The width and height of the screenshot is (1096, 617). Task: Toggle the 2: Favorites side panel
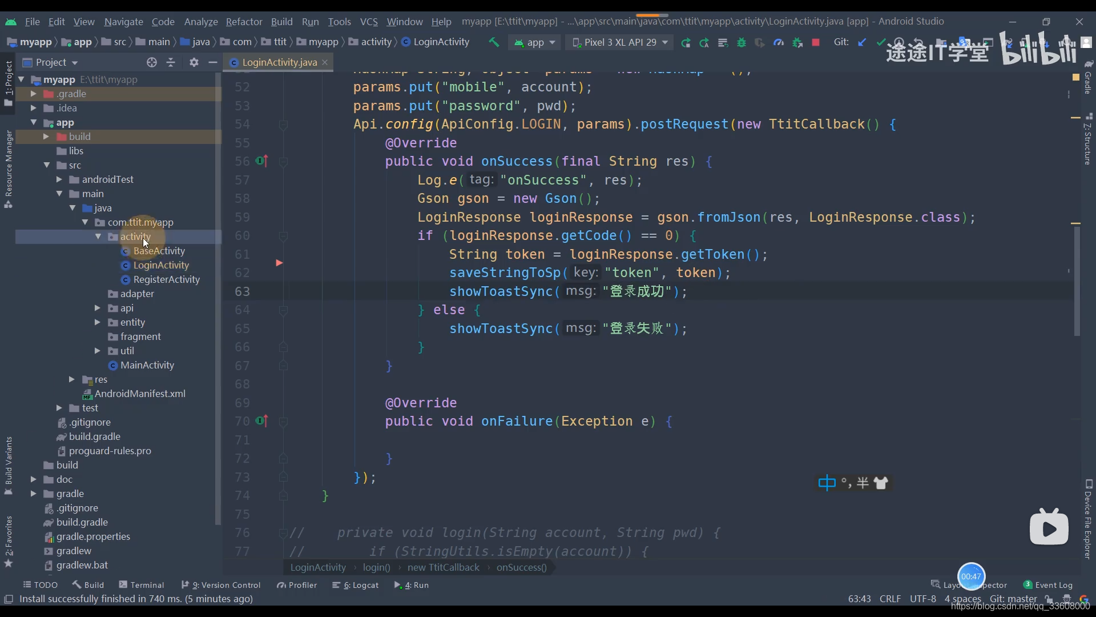click(x=8, y=541)
